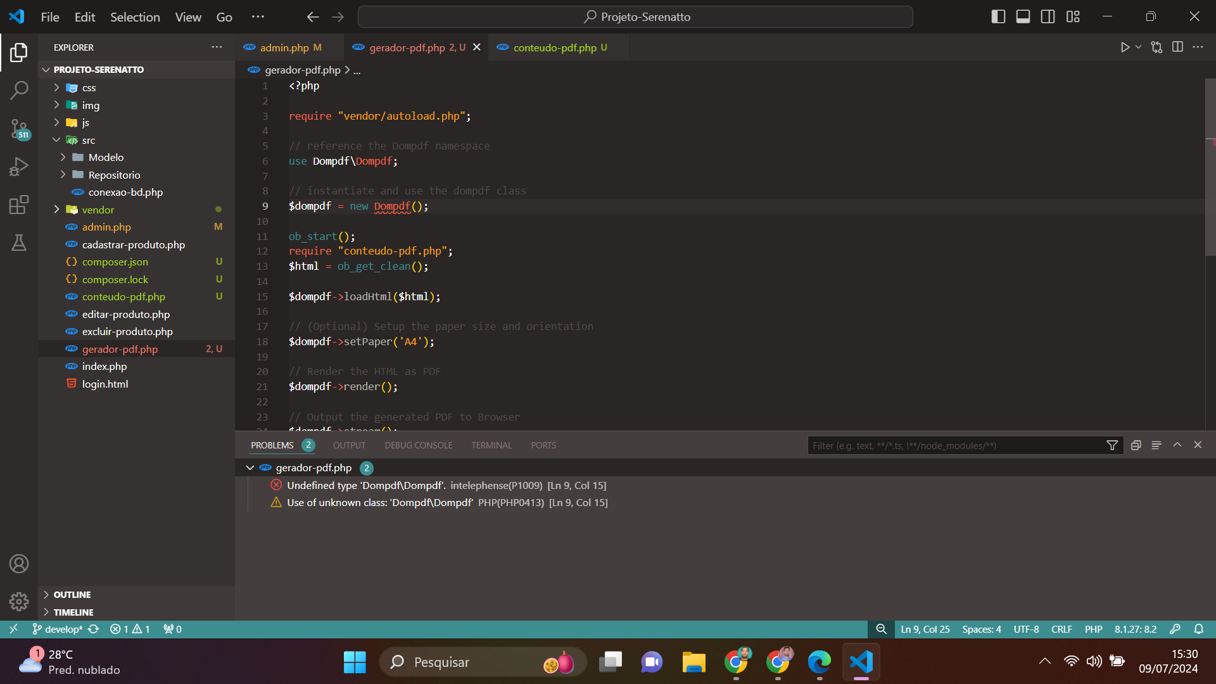
Task: Click the problems filter funnel icon
Action: click(1112, 445)
